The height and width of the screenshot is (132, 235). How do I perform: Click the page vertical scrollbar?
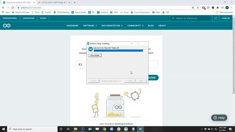click(234, 56)
